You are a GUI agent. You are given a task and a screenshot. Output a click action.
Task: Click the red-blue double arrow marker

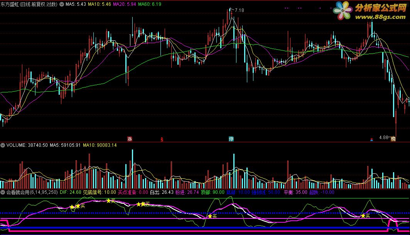click(371, 140)
